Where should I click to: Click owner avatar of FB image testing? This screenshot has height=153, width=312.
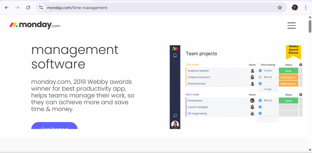[252, 114]
